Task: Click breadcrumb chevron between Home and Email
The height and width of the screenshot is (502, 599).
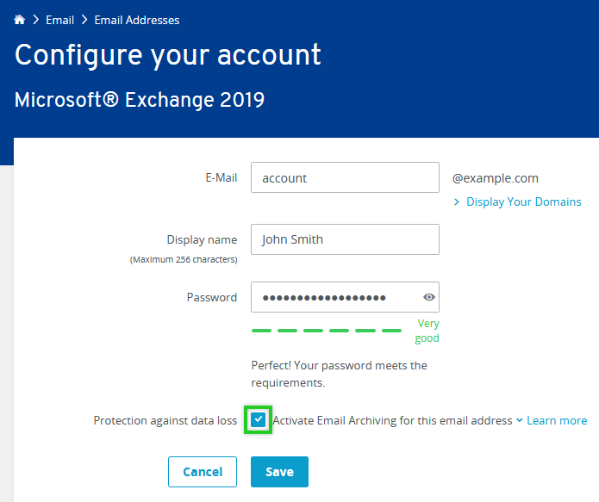Action: click(36, 20)
